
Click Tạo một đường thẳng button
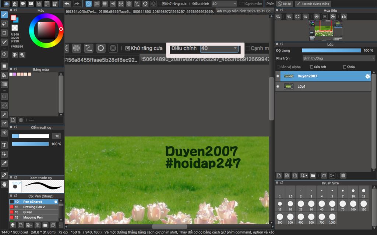pos(313,4)
